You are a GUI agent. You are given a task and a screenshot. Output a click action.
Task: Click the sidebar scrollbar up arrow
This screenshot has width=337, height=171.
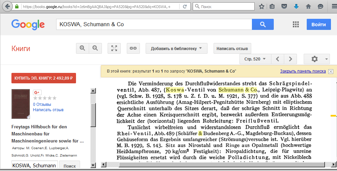[x=93, y=91]
